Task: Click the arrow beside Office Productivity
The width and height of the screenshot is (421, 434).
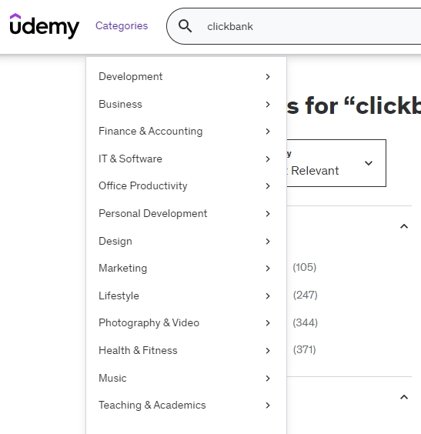Action: click(x=267, y=186)
